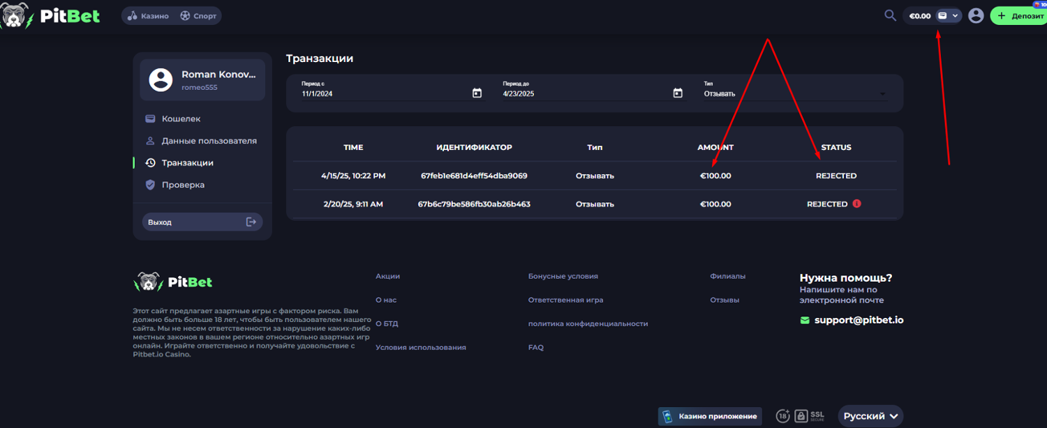
Task: Click the red info icon beside REJECTED
Action: pos(856,204)
